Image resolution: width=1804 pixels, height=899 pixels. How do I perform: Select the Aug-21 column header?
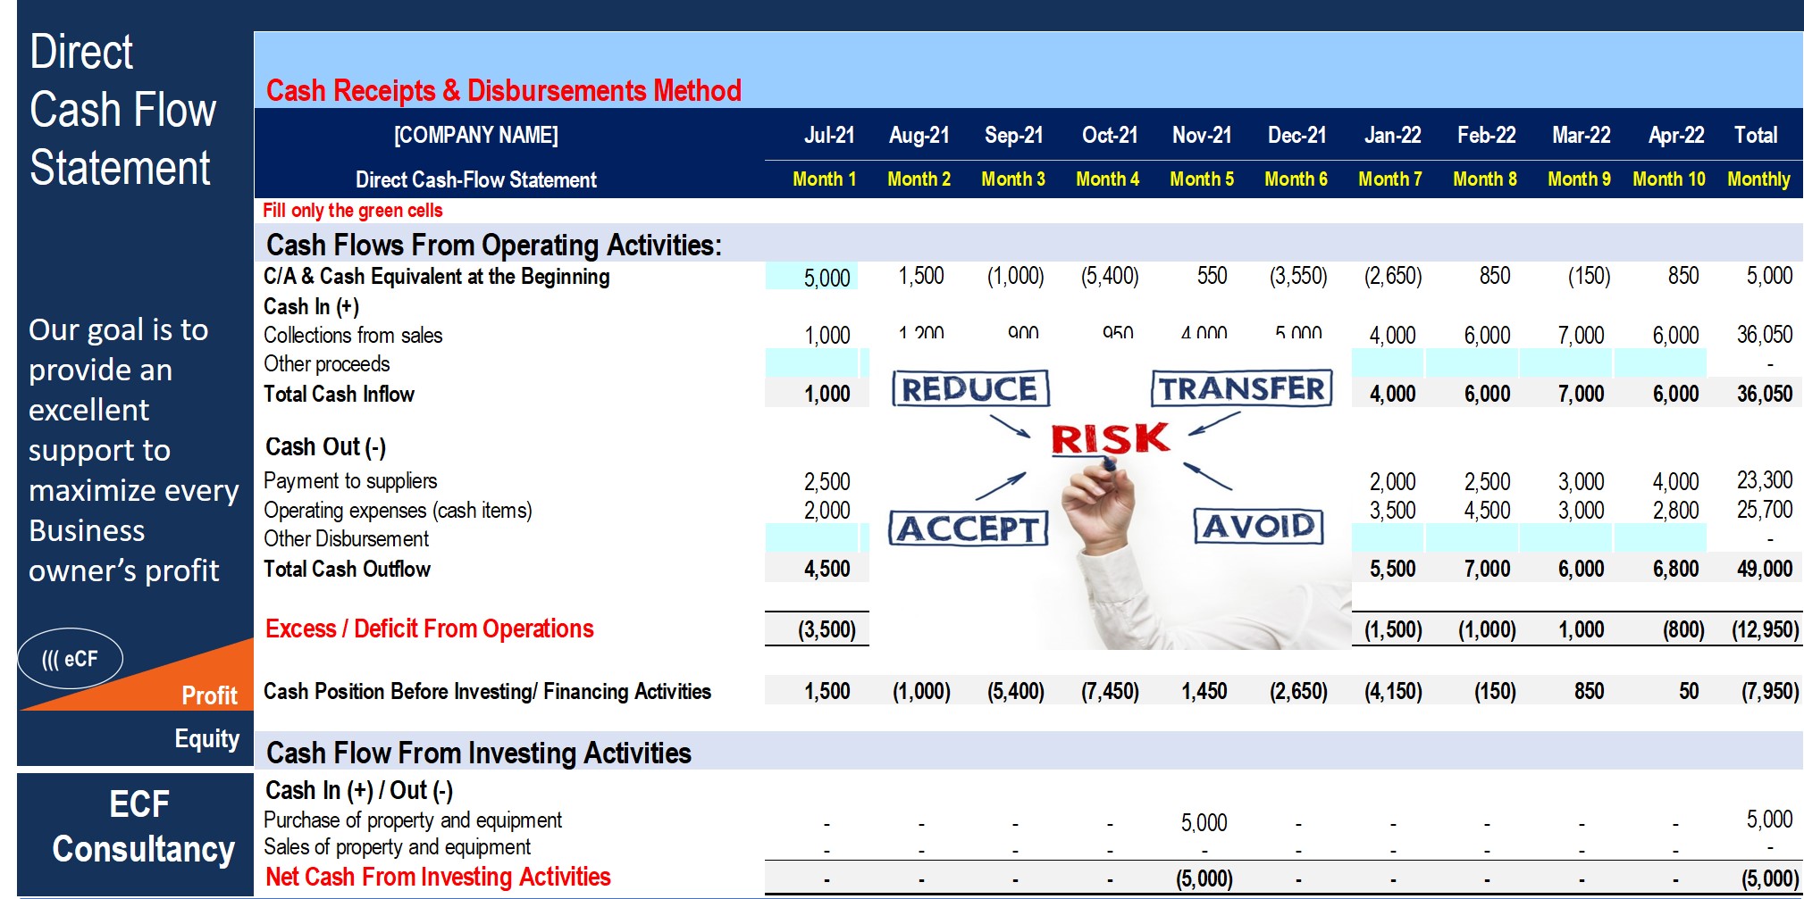click(x=919, y=135)
